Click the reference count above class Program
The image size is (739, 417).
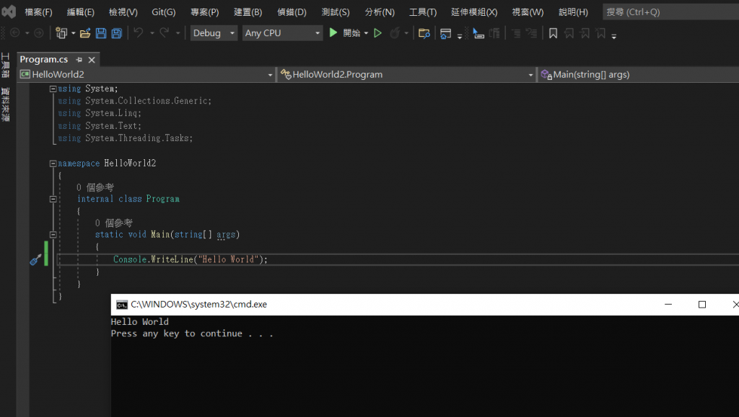coord(95,187)
